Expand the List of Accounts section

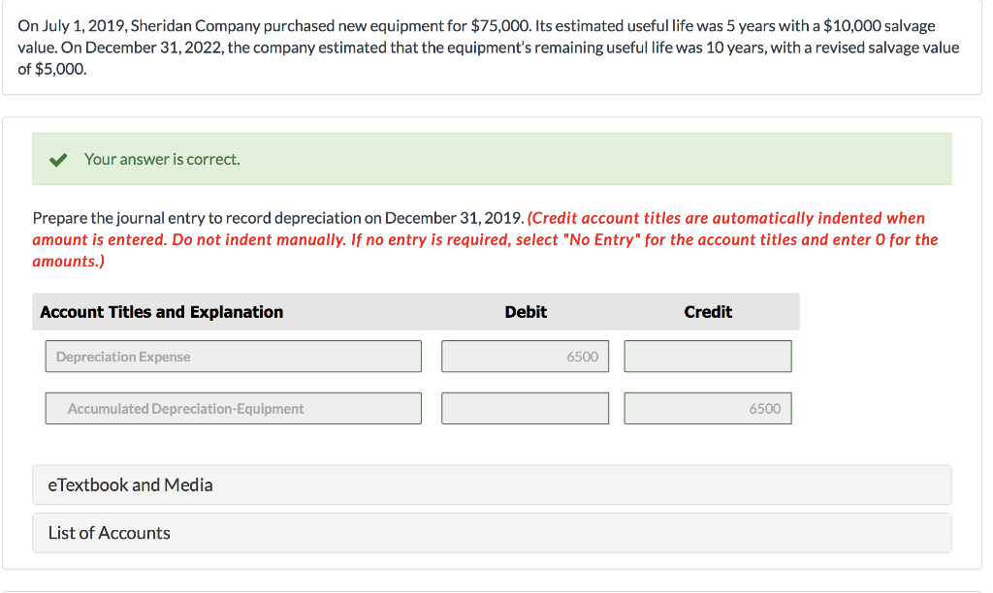109,533
